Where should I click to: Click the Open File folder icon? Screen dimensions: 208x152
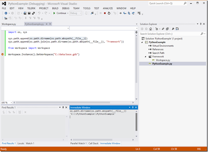pyautogui.click(x=25, y=13)
